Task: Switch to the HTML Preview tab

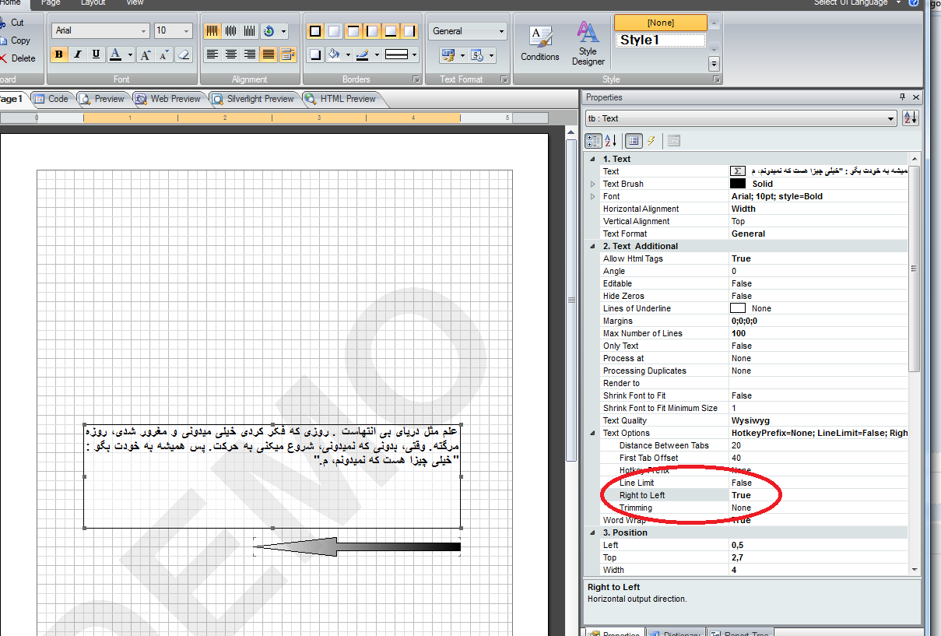Action: tap(341, 99)
